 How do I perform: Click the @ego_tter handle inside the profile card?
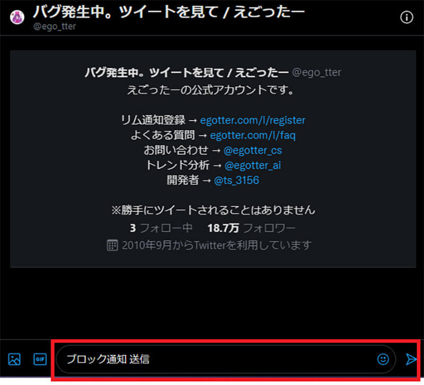[316, 73]
